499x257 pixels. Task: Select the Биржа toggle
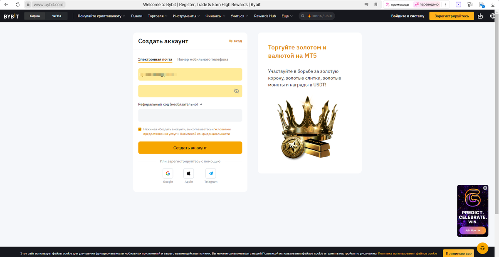[x=35, y=16]
